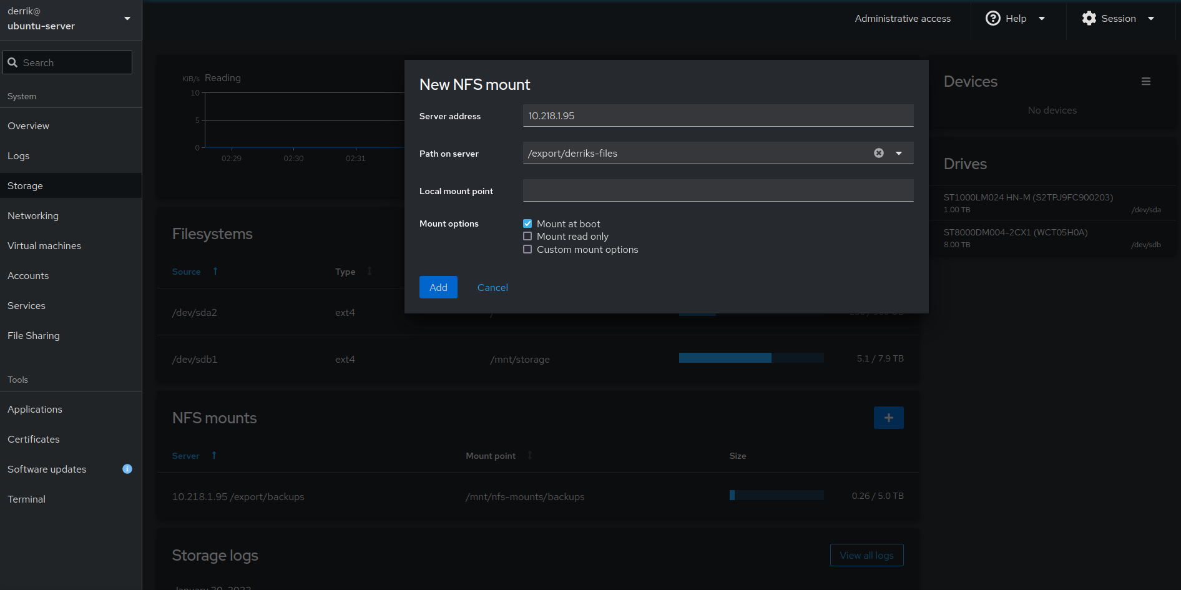Click the search magnifier icon in the sidebar
This screenshot has width=1181, height=590.
click(14, 62)
